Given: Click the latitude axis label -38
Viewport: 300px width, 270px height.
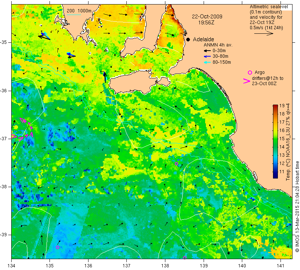Looking at the screenshot, I should tap(4, 187).
